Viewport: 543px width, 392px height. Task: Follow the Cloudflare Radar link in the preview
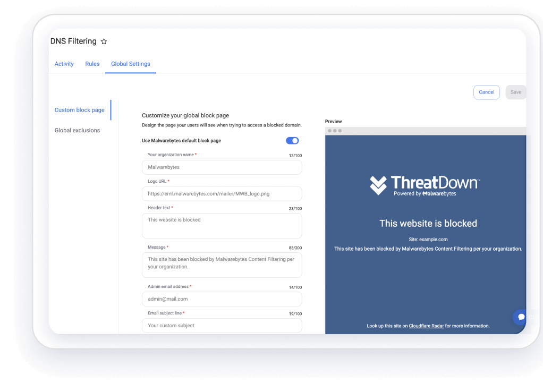(x=426, y=326)
